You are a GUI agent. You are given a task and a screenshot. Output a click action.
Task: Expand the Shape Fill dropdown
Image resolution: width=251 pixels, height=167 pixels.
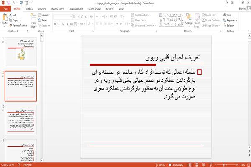pyautogui.click(x=209, y=15)
